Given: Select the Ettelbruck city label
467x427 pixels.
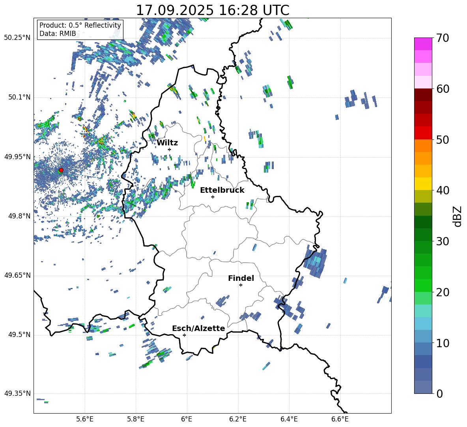Looking at the screenshot, I should 222,190.
